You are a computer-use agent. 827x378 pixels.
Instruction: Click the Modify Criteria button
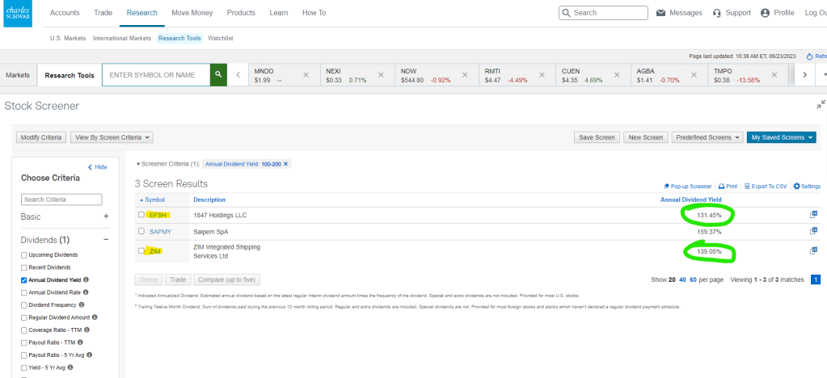pyautogui.click(x=41, y=137)
